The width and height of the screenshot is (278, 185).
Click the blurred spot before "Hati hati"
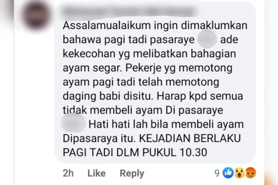[x=73, y=123]
